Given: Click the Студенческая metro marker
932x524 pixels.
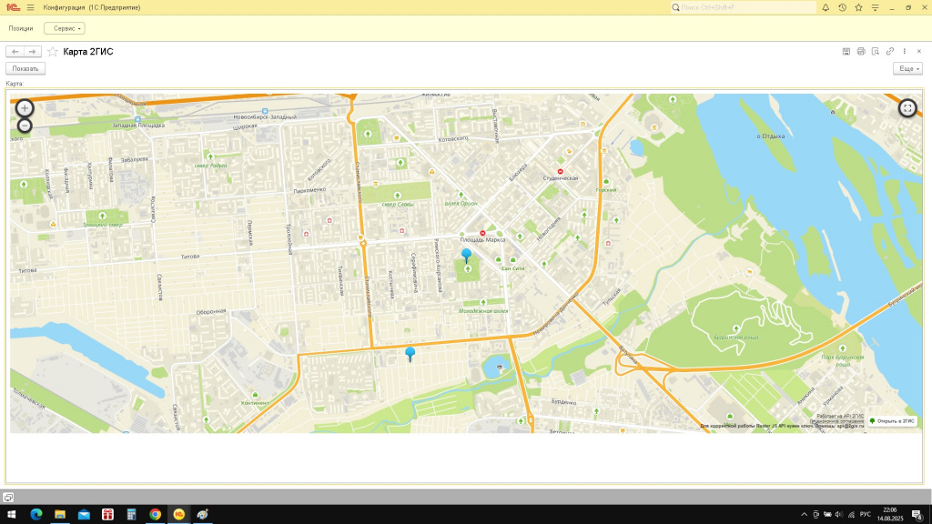Looking at the screenshot, I should point(560,172).
